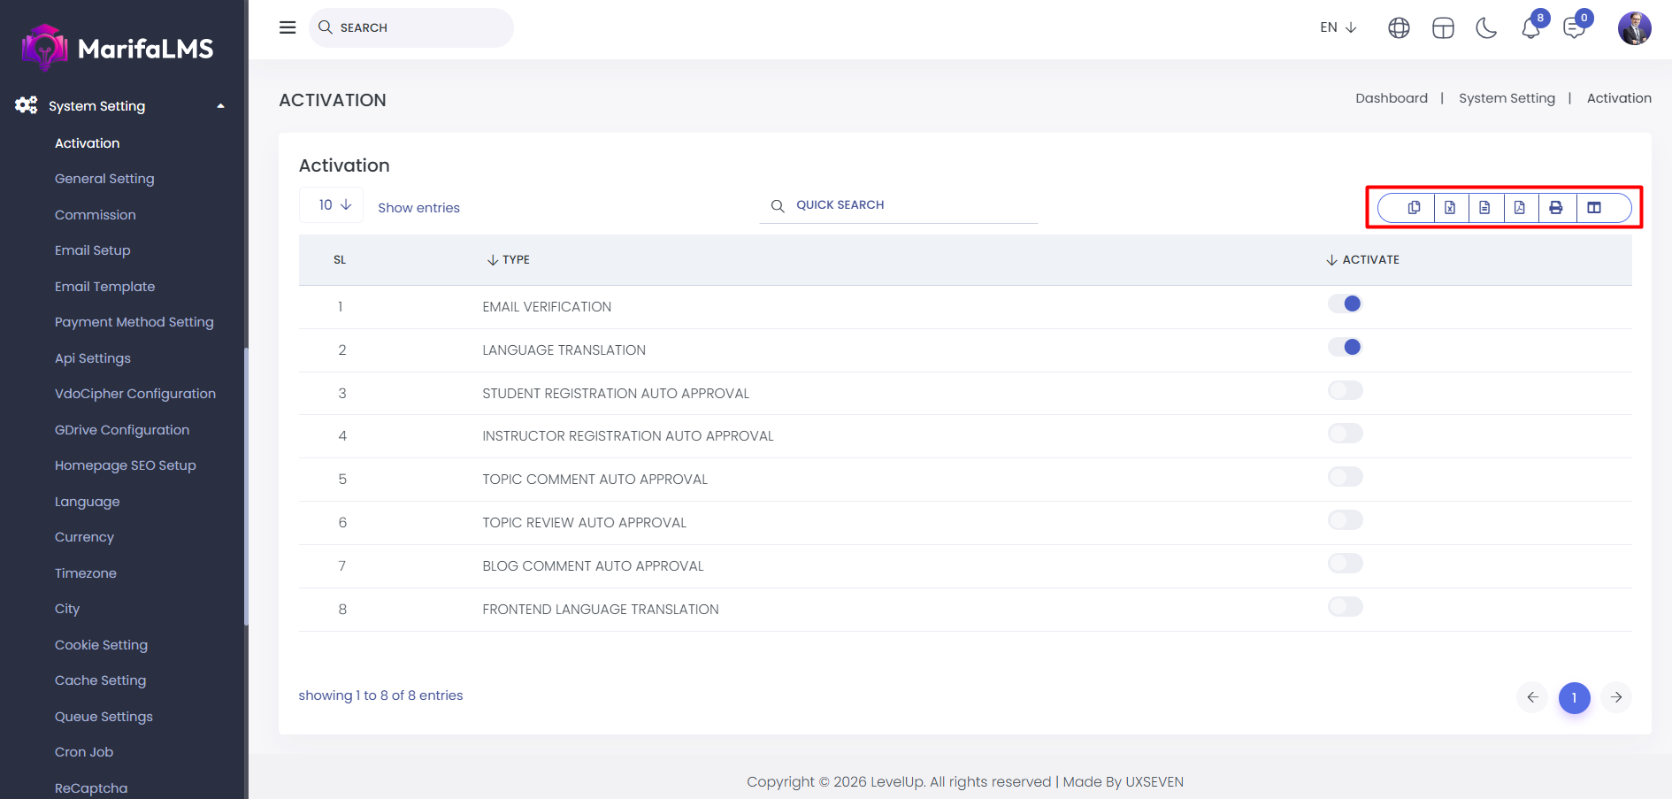1672x799 pixels.
Task: Export the table as Excel file
Action: click(x=1450, y=208)
